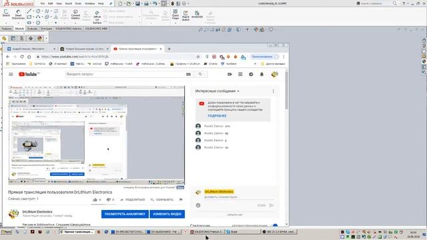
Task: Open the Help menu in SolidWorks
Action: pos(101,3)
